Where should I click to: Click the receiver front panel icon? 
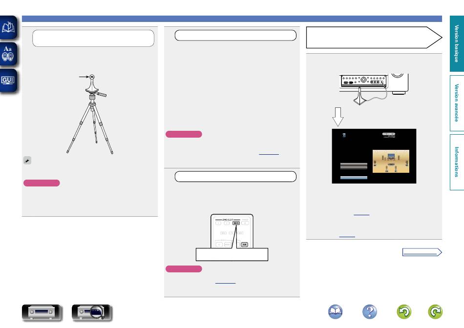(x=42, y=313)
